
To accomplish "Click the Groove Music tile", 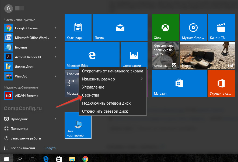I will 193,28.
